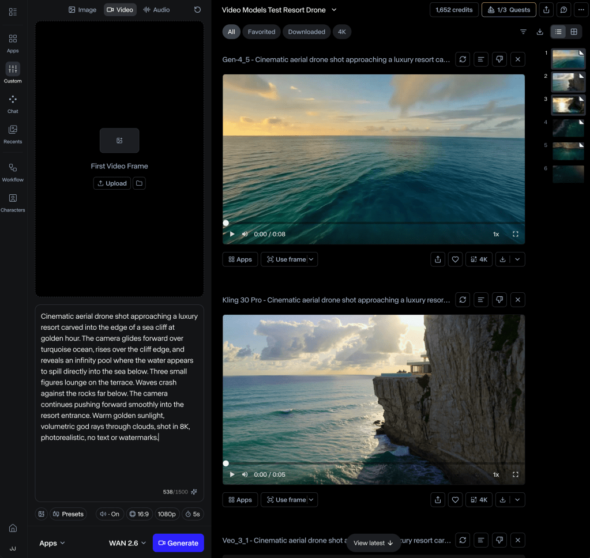Expand download options for Gen-4_5 video
590x558 pixels.
pyautogui.click(x=517, y=259)
